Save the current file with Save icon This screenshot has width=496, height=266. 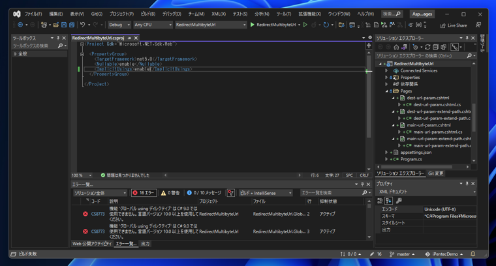click(64, 25)
